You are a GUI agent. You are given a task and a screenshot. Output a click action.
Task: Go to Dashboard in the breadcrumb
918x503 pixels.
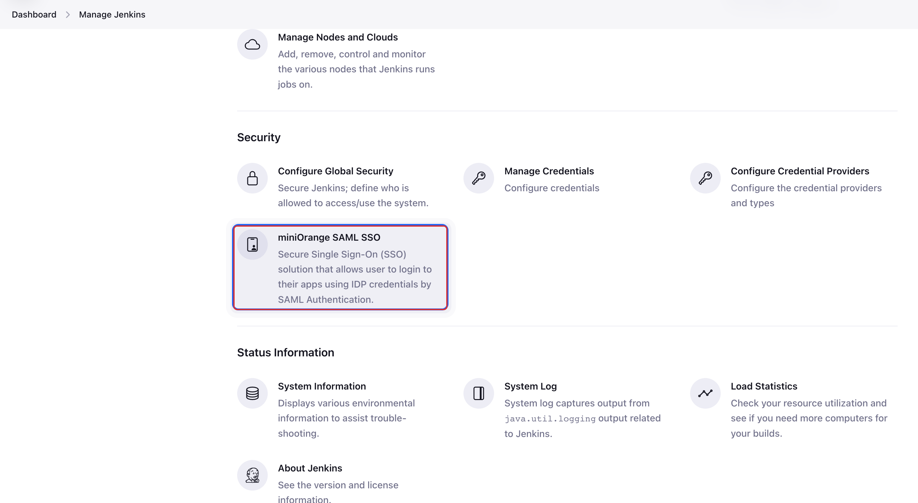[x=34, y=15]
